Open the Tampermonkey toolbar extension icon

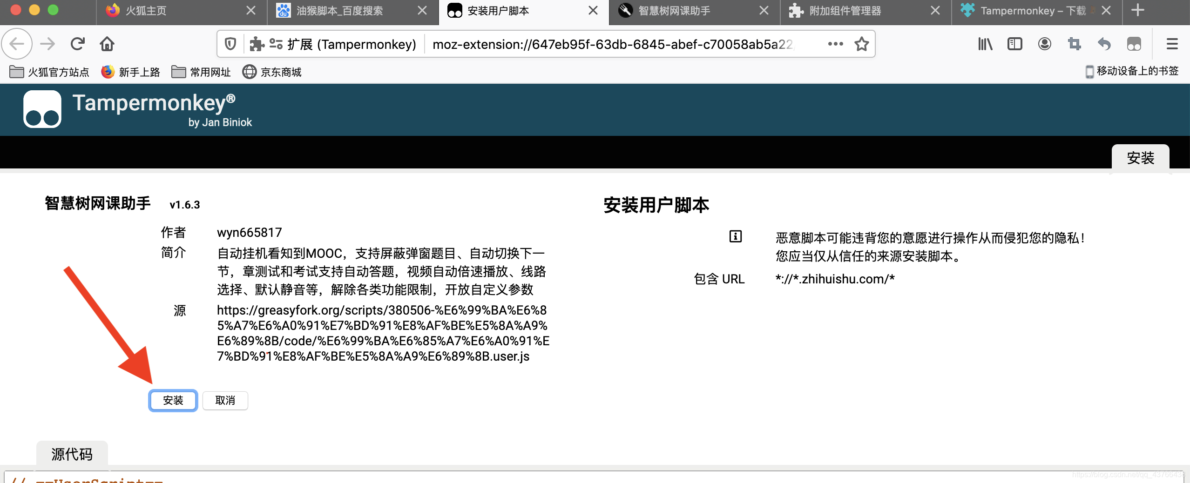[x=1134, y=44]
